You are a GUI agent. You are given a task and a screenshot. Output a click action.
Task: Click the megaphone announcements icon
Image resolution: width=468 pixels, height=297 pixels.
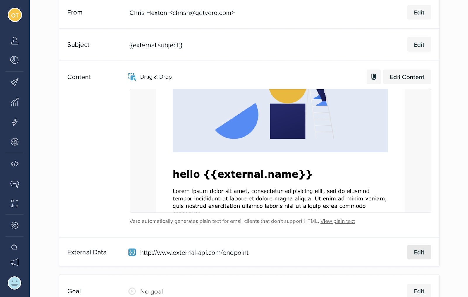pyautogui.click(x=14, y=262)
